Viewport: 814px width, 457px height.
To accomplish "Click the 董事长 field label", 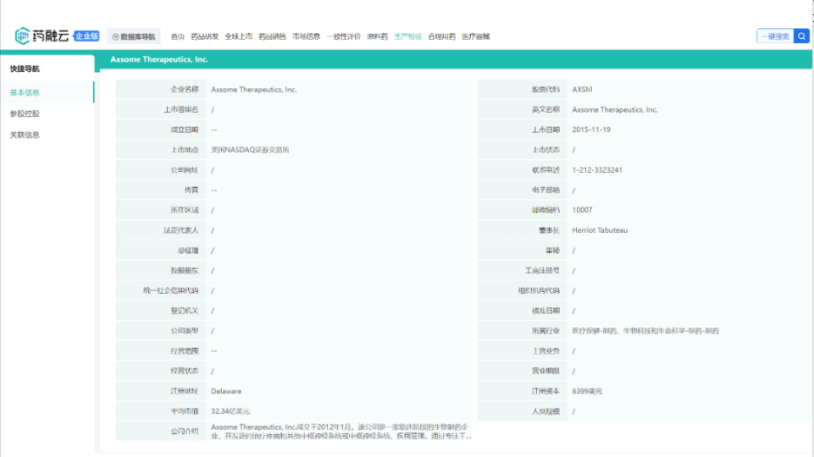I will pyautogui.click(x=549, y=230).
